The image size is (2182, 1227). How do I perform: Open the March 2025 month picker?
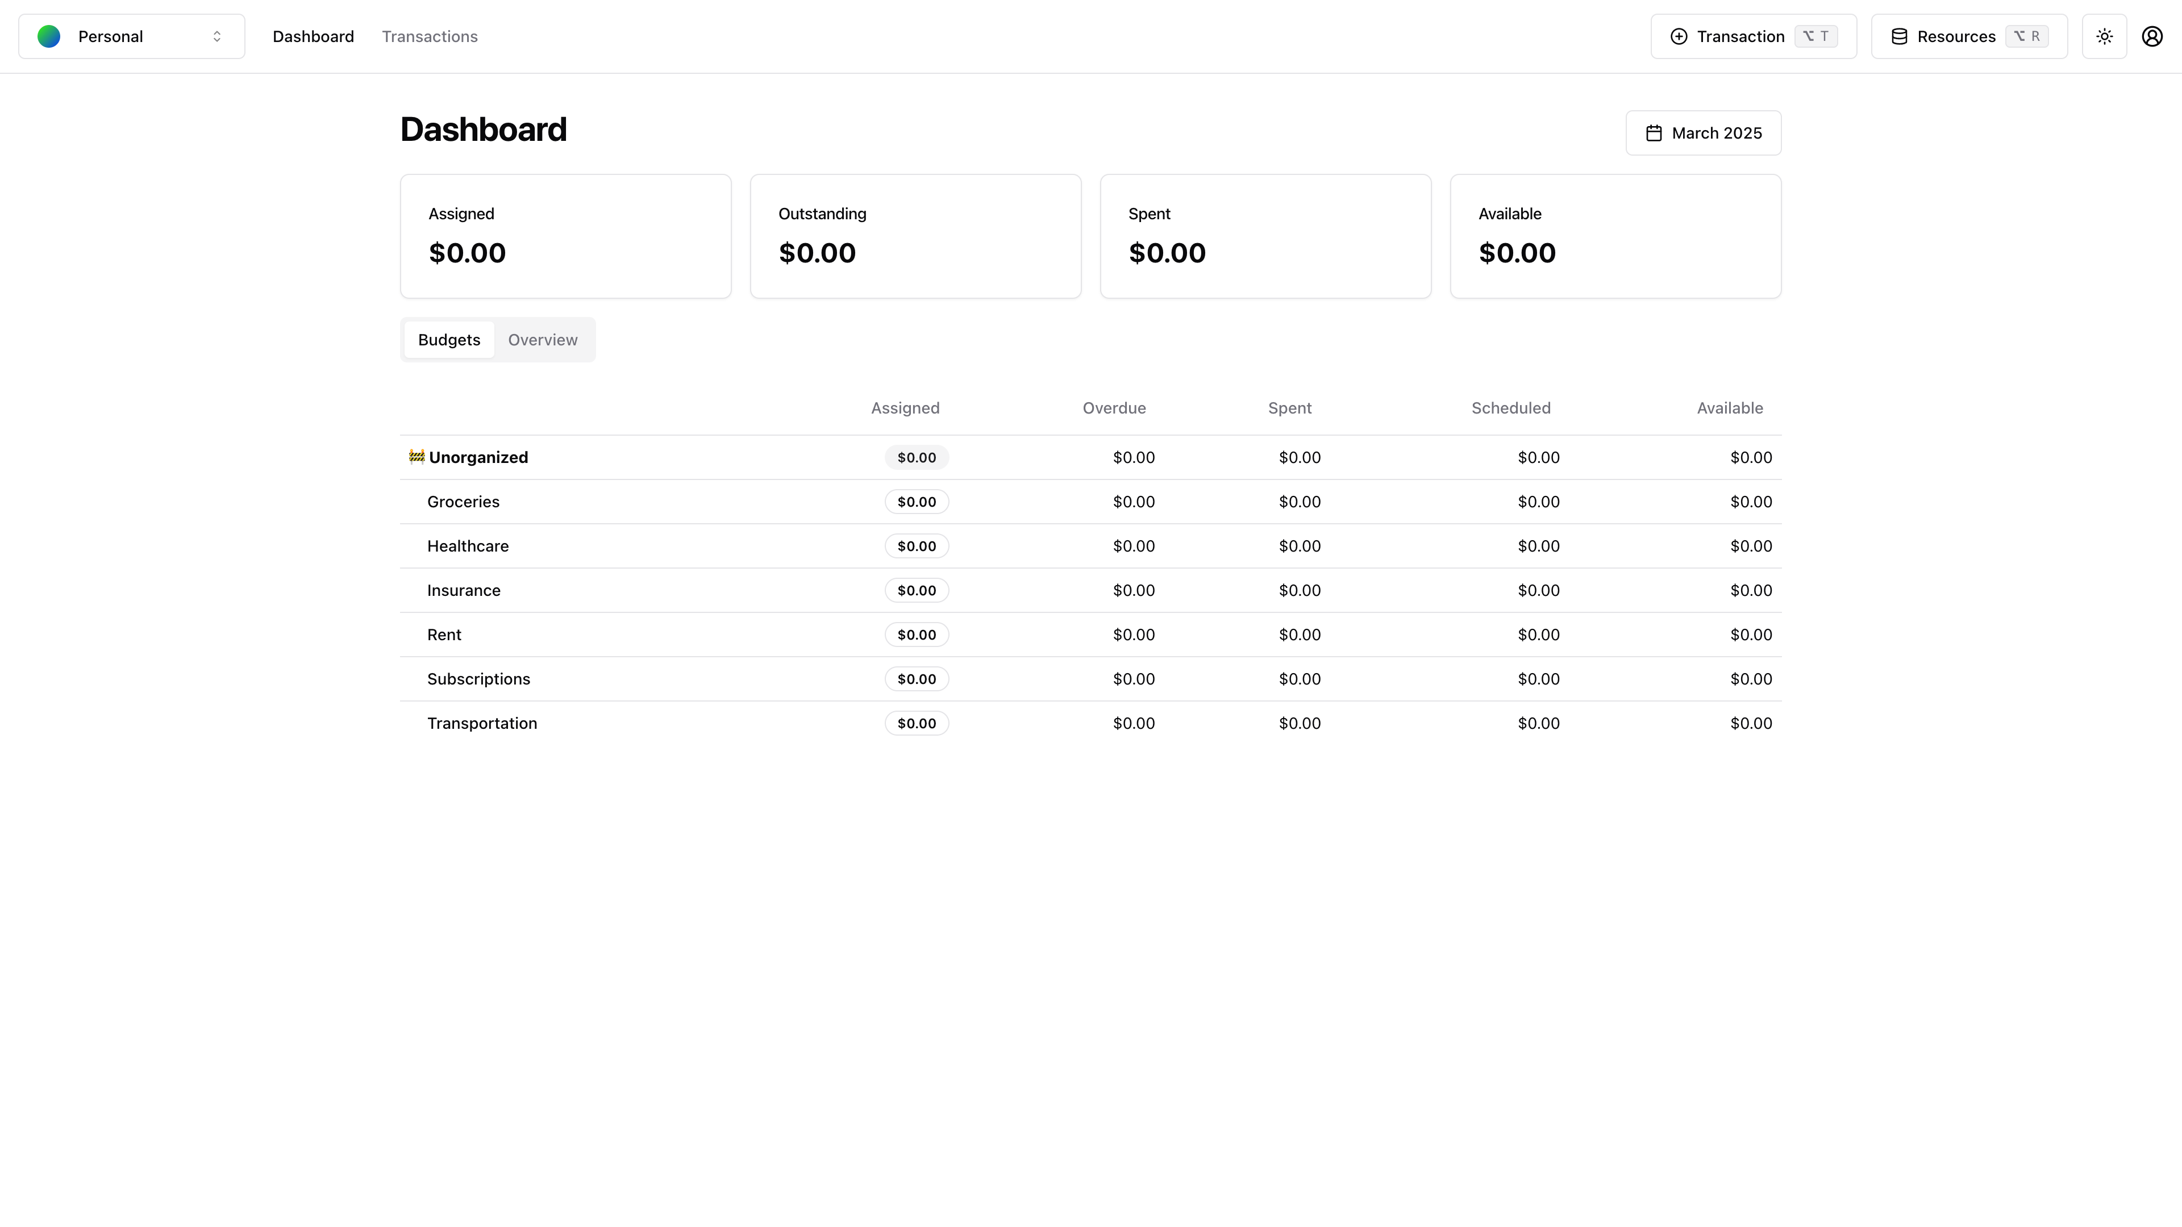coord(1704,133)
